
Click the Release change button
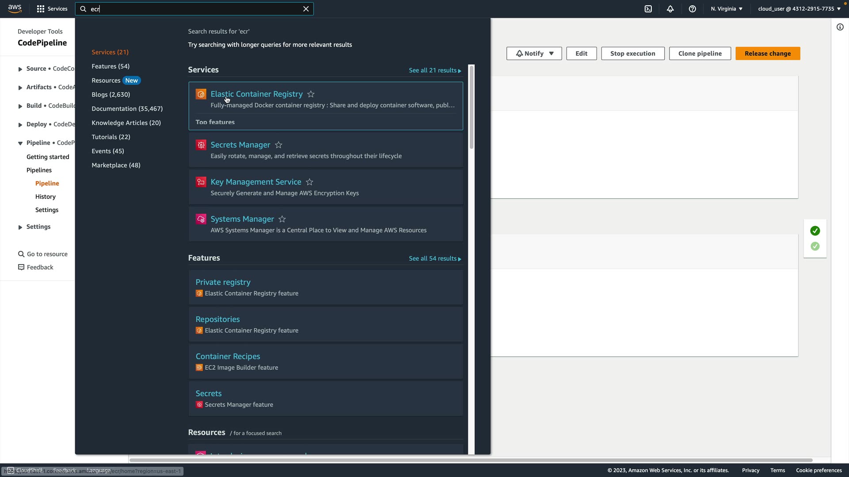pyautogui.click(x=768, y=53)
